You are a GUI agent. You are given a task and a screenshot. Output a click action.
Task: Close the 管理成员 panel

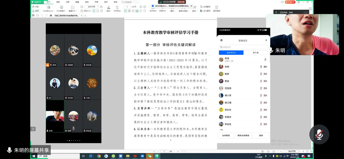266,40
